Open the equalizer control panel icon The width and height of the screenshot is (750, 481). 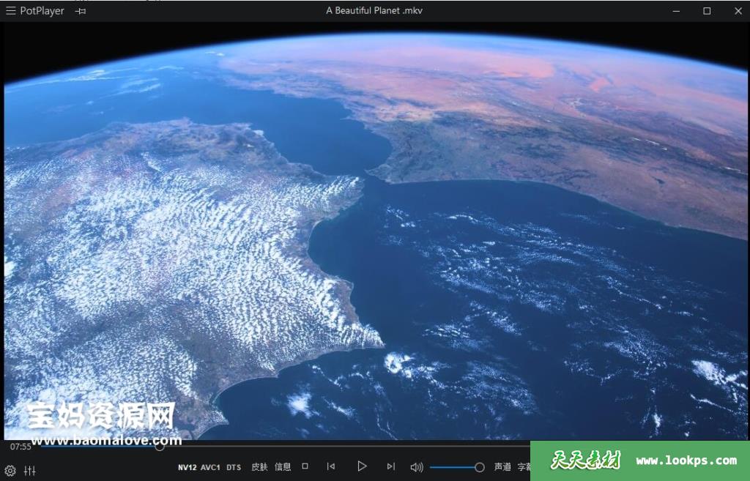pyautogui.click(x=30, y=471)
